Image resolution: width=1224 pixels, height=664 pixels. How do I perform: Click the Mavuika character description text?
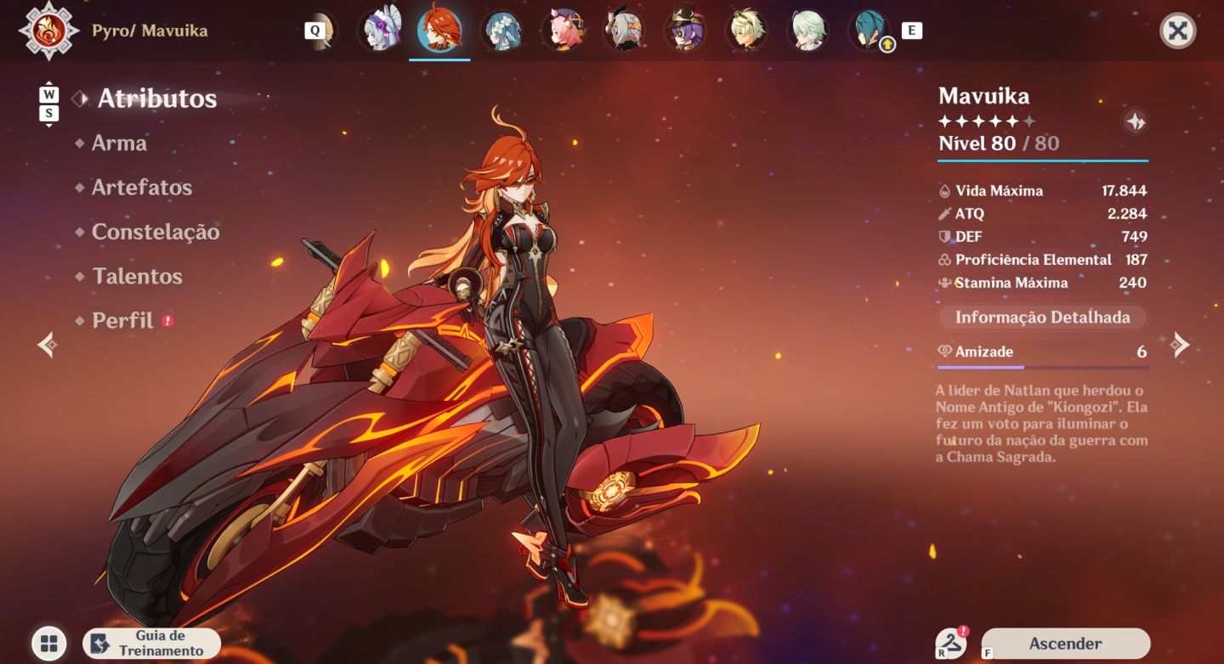(1042, 424)
